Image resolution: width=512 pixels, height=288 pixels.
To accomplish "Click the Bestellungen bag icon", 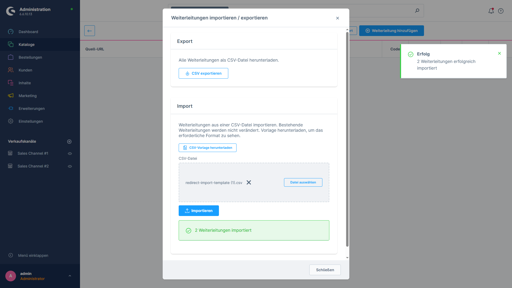I will pyautogui.click(x=11, y=57).
